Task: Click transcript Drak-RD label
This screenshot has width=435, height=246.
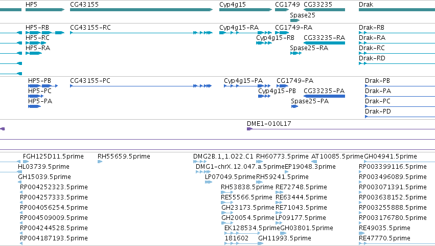Action: pyautogui.click(x=372, y=58)
